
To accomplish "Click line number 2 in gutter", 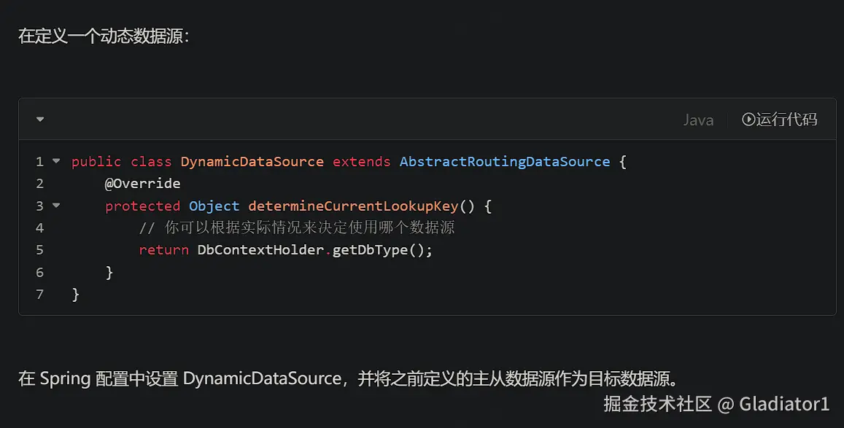I will coord(39,184).
